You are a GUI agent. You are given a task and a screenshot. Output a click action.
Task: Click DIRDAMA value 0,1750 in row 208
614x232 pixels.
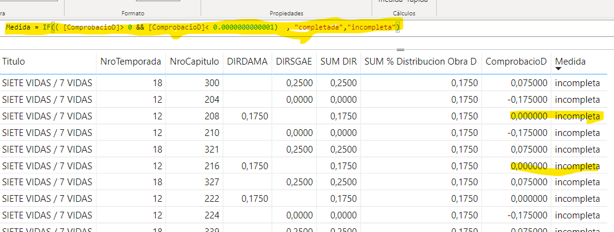point(255,116)
